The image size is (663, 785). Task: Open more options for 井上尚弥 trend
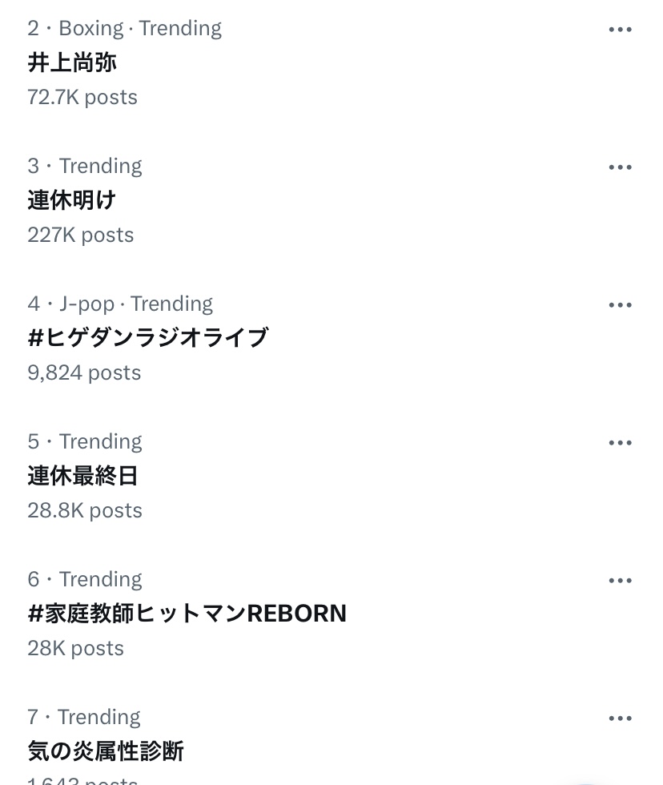[620, 30]
